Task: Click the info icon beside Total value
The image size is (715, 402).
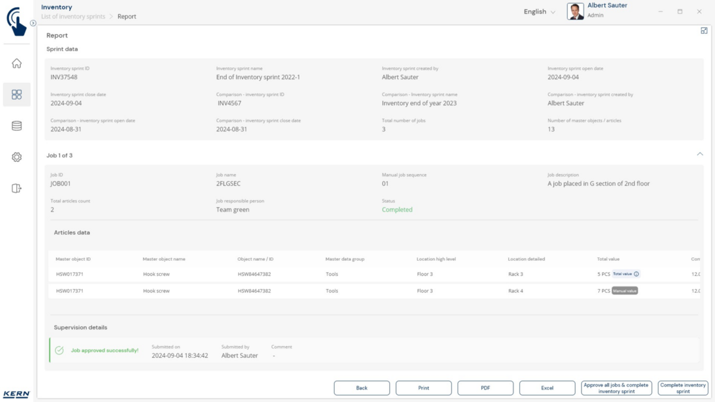Action: pos(636,274)
